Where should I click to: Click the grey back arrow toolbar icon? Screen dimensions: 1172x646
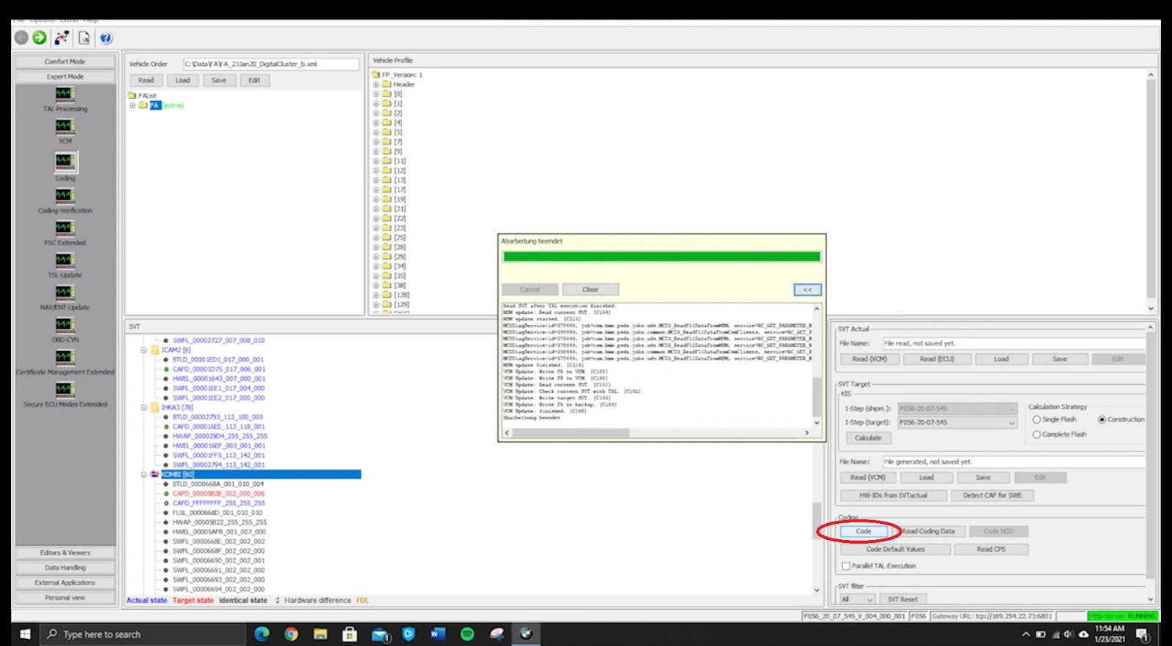tap(21, 37)
